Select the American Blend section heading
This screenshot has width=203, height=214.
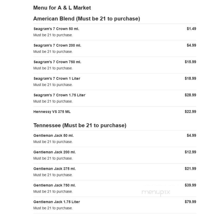click(x=86, y=18)
